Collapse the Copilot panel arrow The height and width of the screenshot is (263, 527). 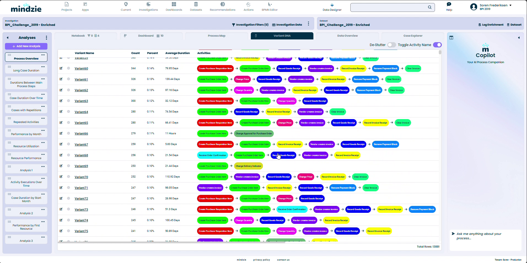click(519, 38)
